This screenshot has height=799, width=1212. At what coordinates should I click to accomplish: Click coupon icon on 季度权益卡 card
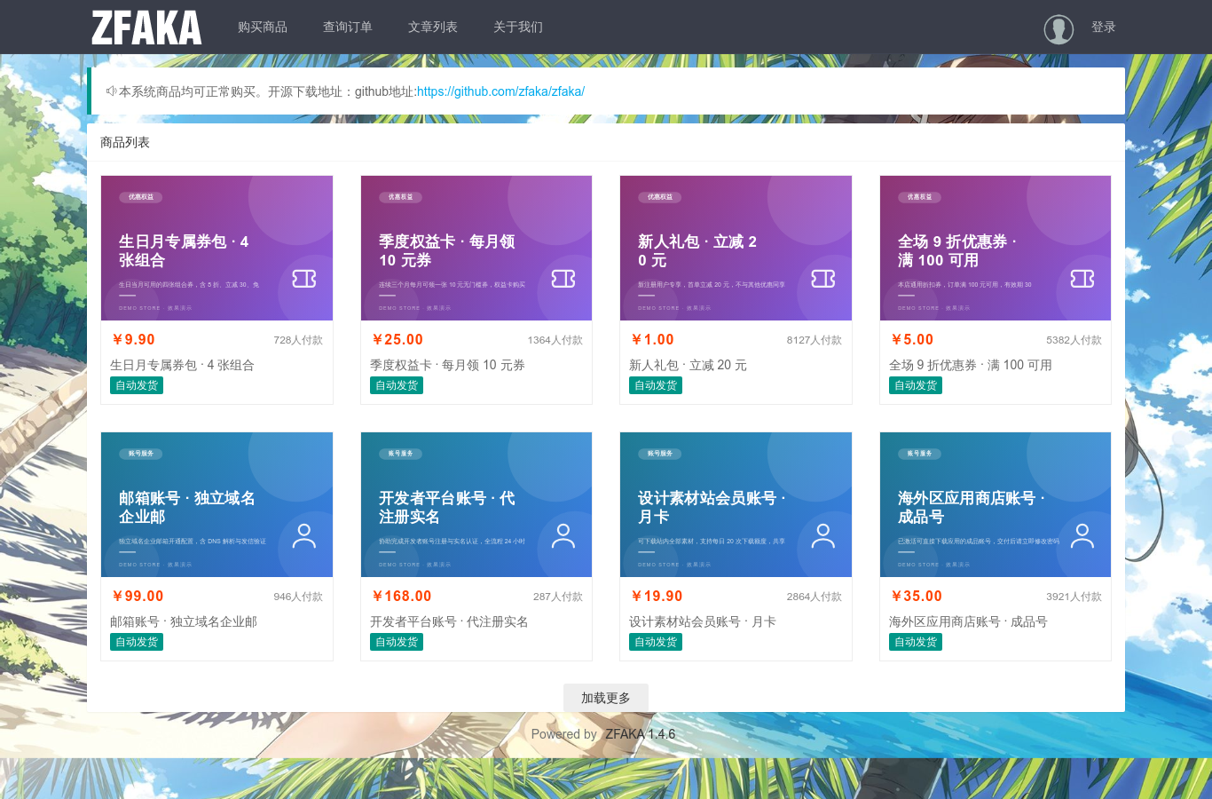tap(563, 279)
